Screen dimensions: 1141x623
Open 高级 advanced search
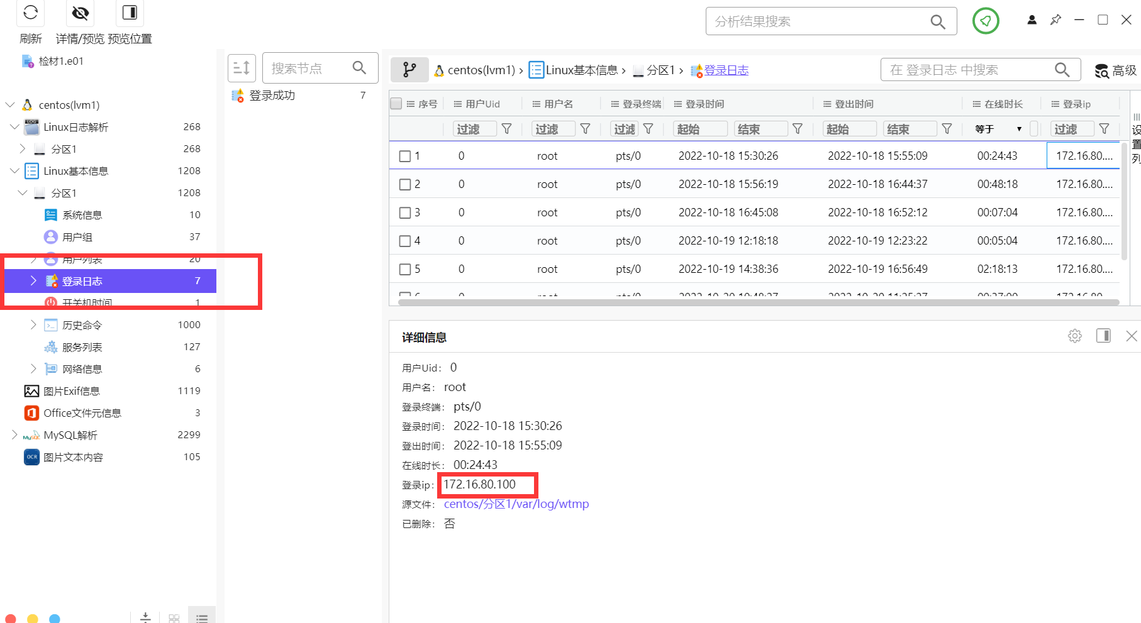point(1115,70)
